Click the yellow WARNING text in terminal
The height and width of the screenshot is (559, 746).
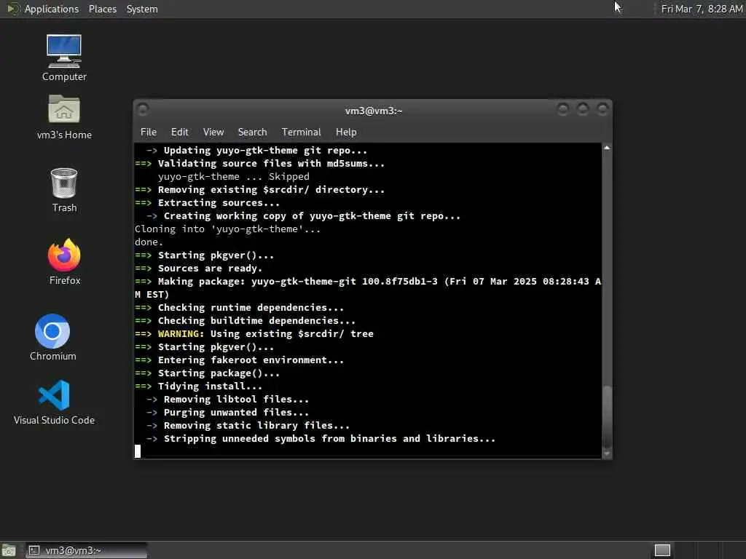[x=179, y=333]
